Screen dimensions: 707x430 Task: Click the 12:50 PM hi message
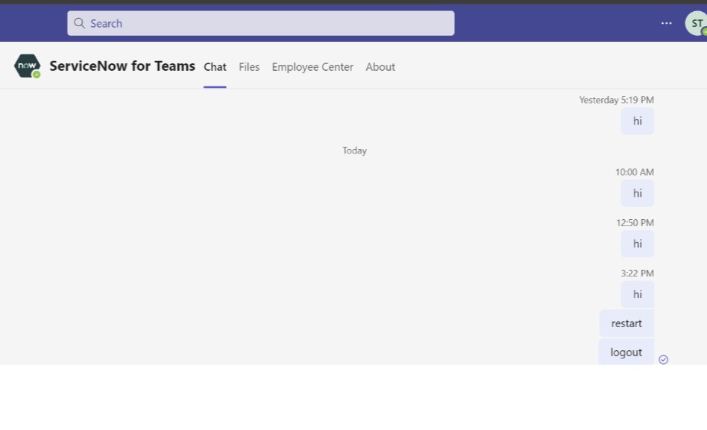pos(637,244)
